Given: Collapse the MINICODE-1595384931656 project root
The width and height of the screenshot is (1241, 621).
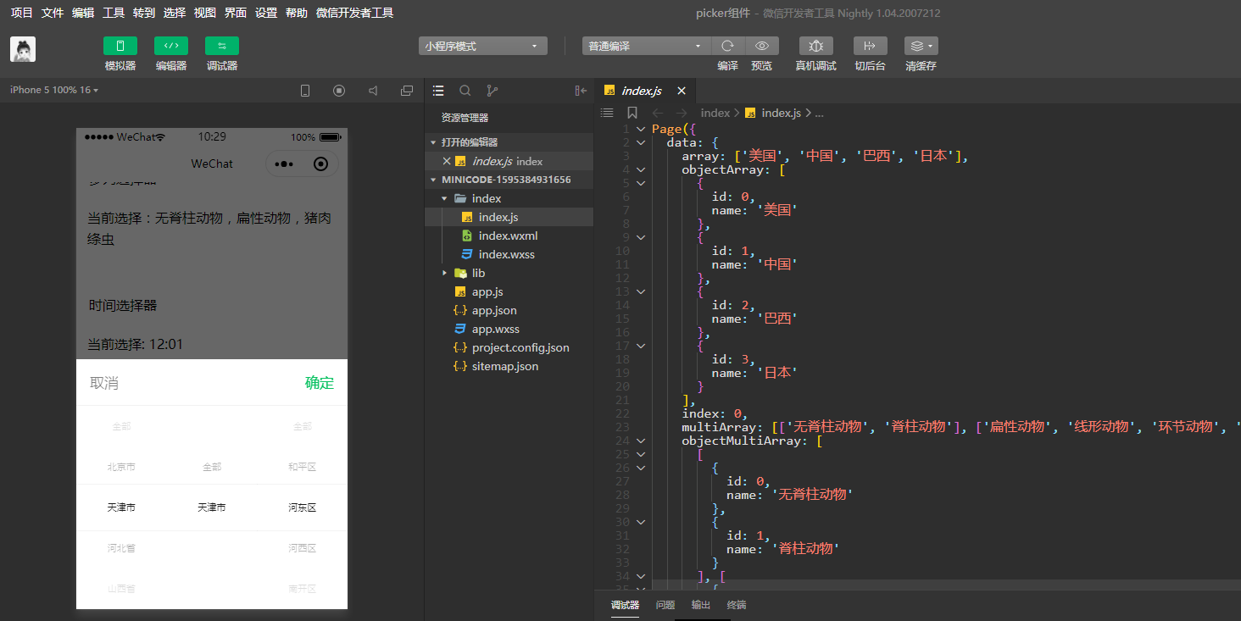Looking at the screenshot, I should 509,180.
